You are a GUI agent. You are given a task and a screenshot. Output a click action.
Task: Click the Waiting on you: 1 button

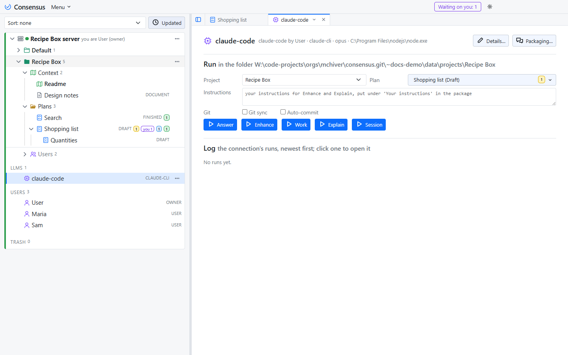(x=458, y=7)
